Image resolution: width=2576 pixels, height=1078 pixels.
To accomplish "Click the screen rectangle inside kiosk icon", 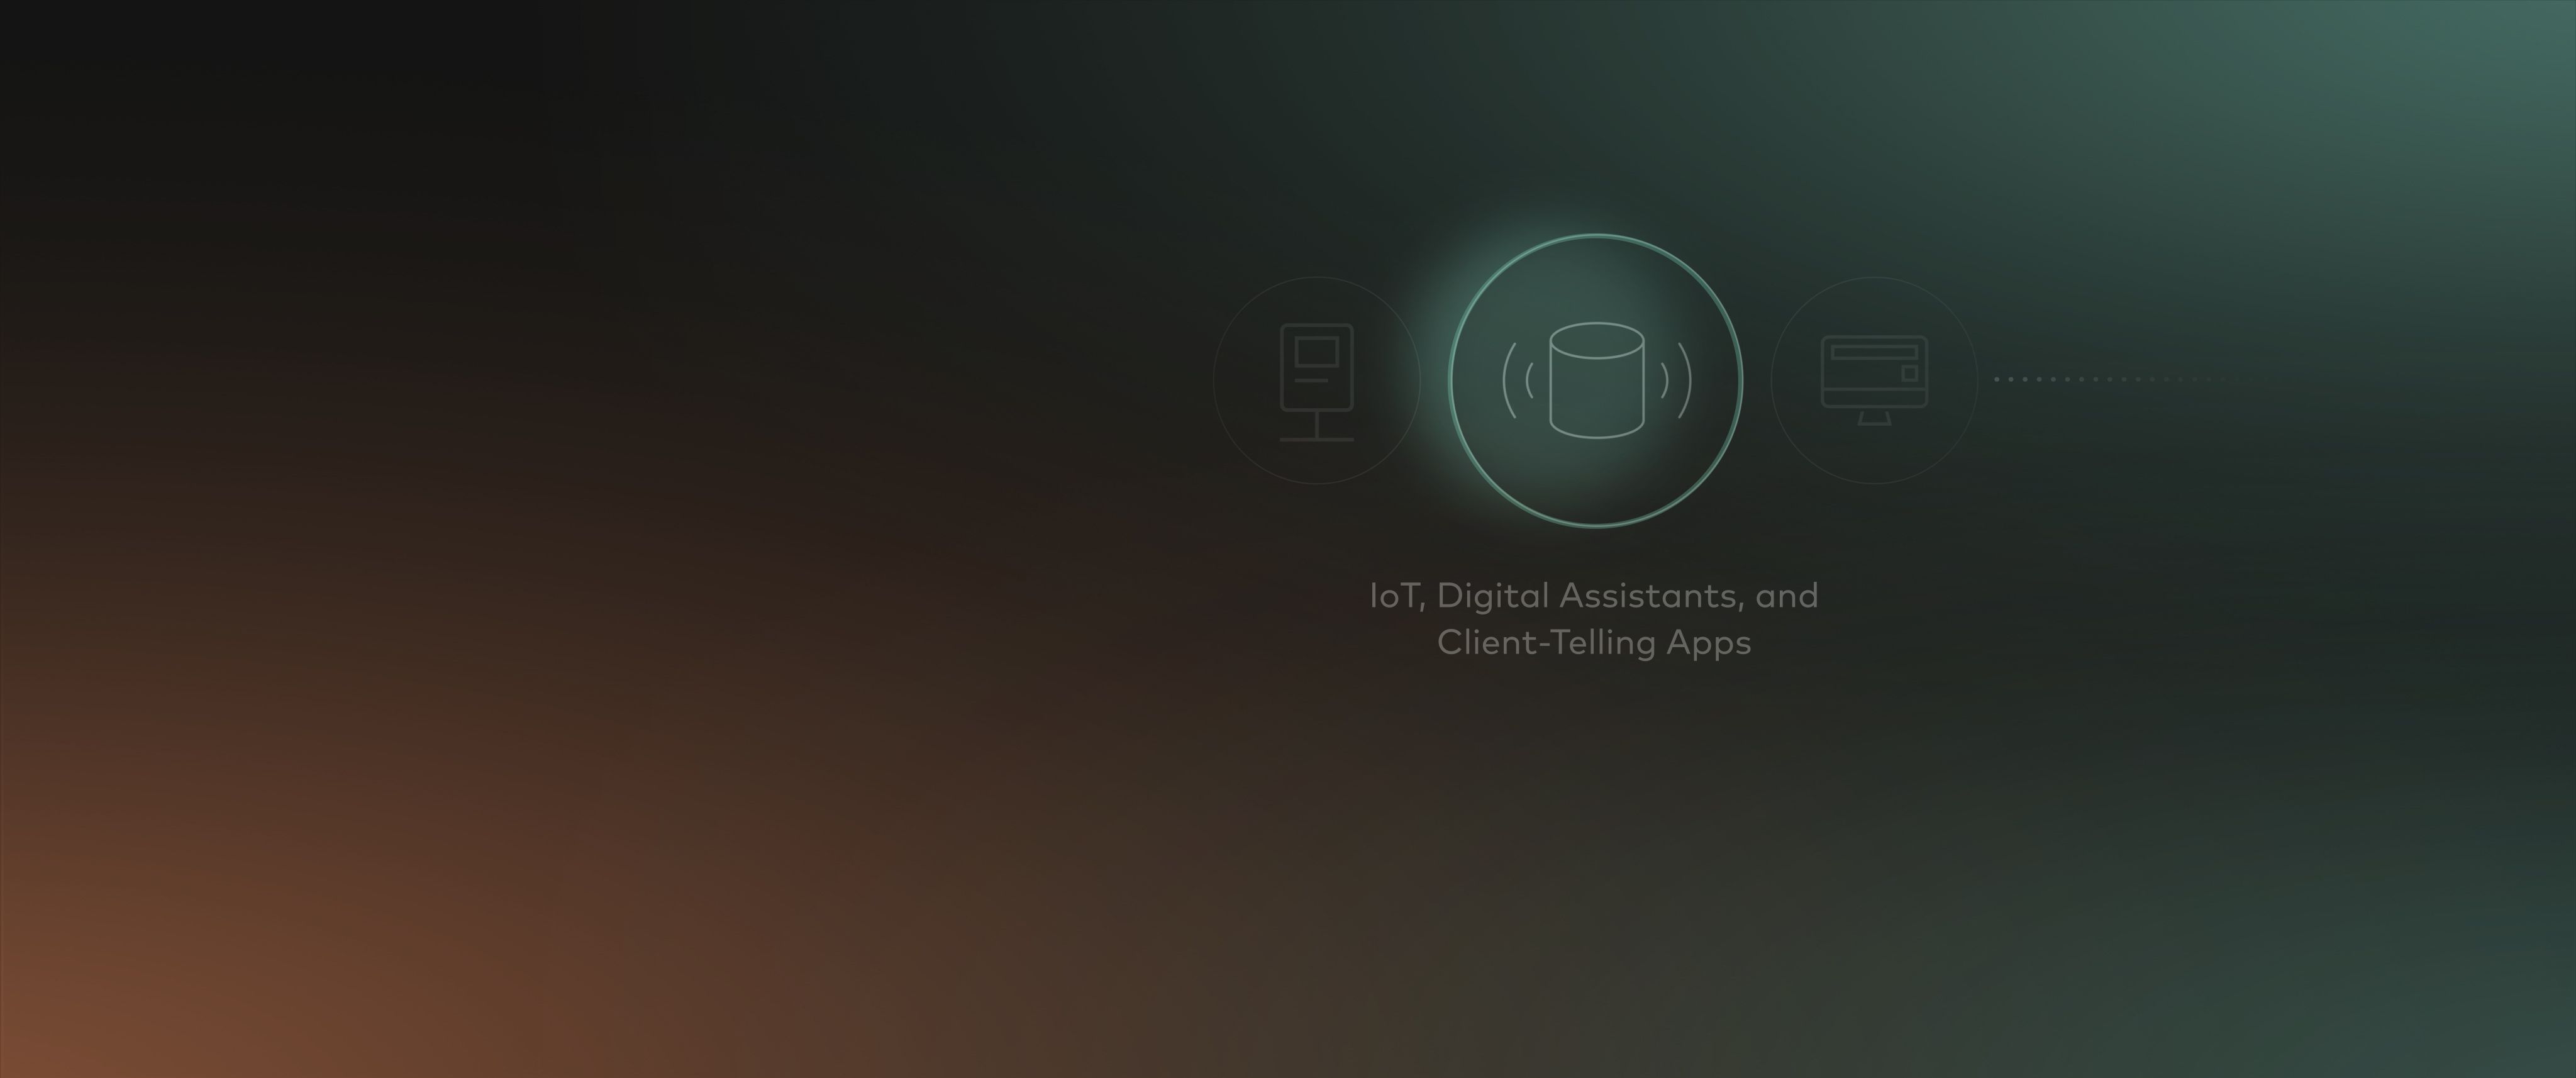I will 1316,353.
